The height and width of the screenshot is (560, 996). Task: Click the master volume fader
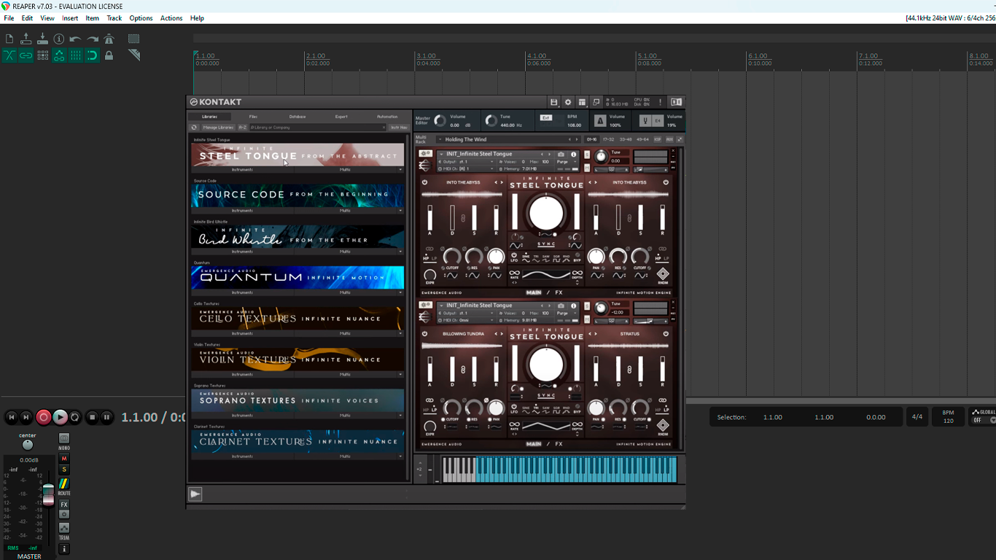(48, 494)
